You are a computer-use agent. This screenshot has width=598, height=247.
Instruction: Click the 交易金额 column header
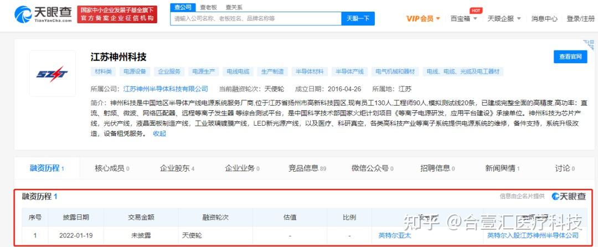[x=141, y=217]
